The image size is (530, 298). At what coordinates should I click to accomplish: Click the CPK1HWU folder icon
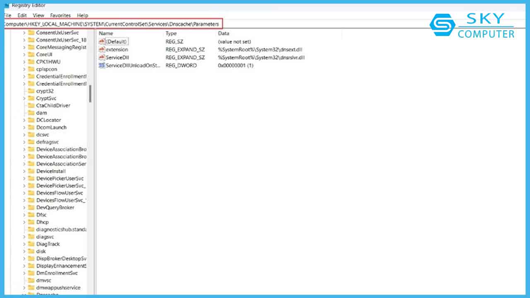pos(31,62)
